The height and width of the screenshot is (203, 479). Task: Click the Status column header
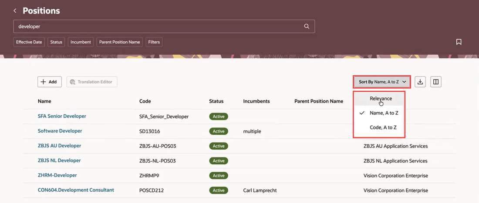click(216, 101)
